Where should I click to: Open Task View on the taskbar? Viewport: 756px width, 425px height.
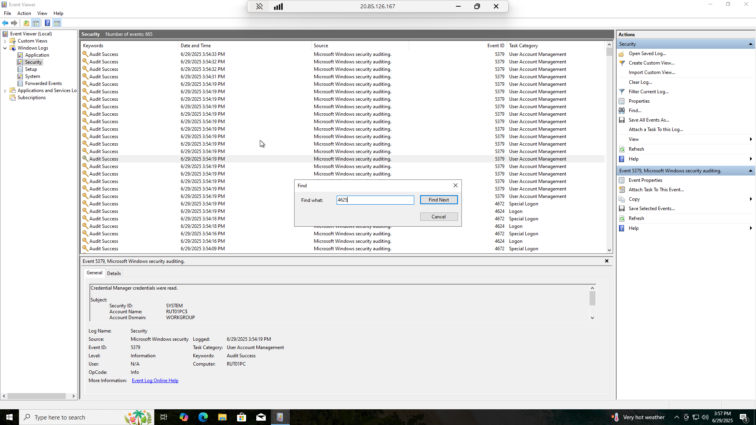point(164,417)
